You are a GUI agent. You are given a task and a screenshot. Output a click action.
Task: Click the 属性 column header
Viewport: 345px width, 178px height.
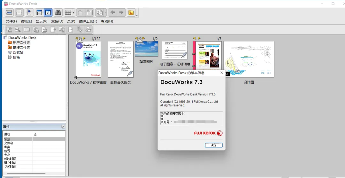click(18, 134)
